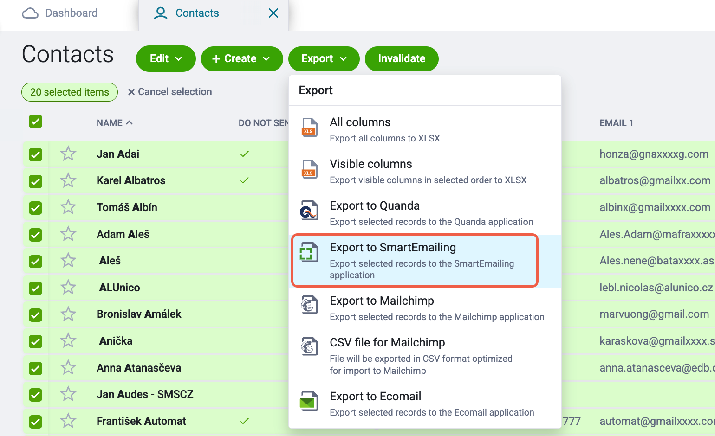Image resolution: width=715 pixels, height=436 pixels.
Task: Mark Tomáš Albín as favorite
Action: [68, 207]
